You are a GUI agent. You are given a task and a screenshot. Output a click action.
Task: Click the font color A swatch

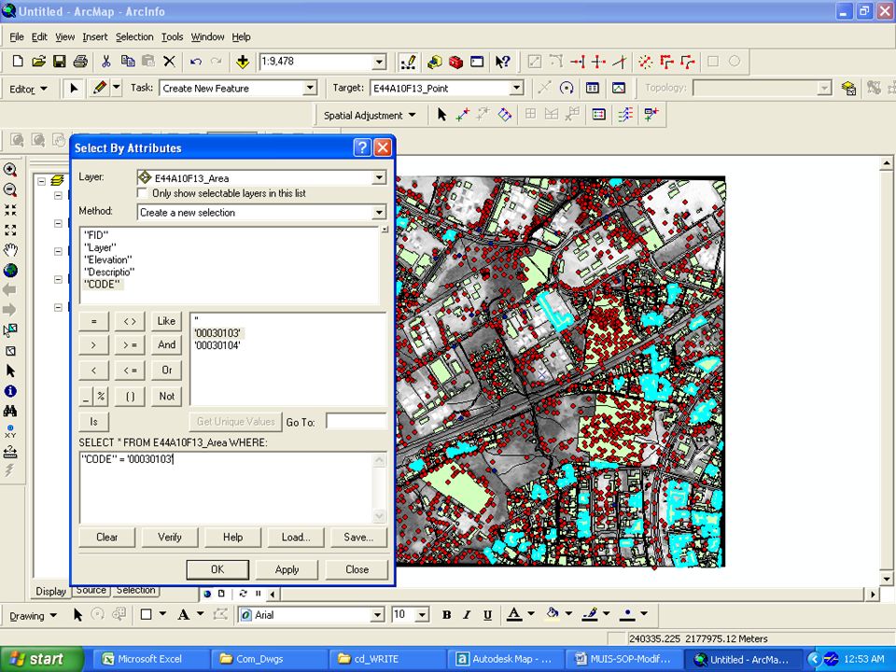pos(514,615)
